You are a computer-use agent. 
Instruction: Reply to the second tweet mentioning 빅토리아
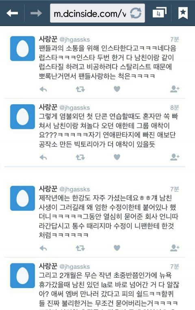tap(43, 157)
